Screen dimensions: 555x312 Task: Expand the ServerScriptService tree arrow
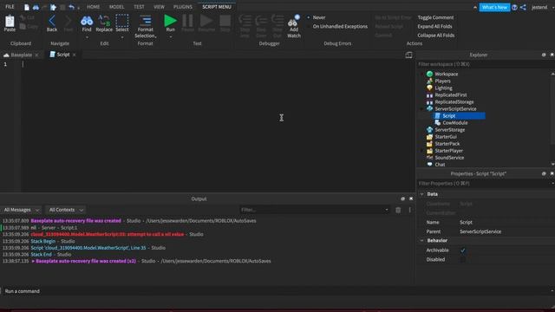click(421, 109)
